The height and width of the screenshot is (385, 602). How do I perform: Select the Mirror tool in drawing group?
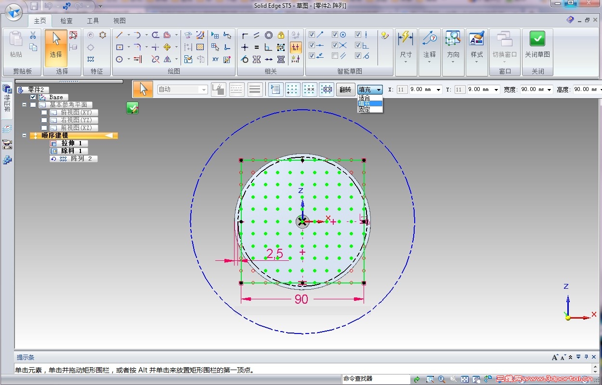(x=167, y=59)
